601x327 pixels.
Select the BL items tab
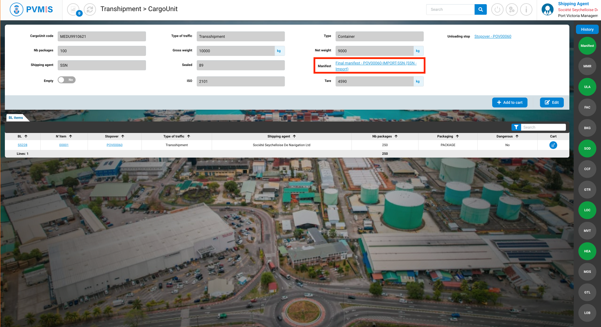(16, 118)
